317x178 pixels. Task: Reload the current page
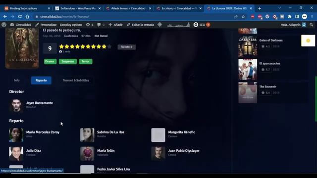tap(20, 16)
